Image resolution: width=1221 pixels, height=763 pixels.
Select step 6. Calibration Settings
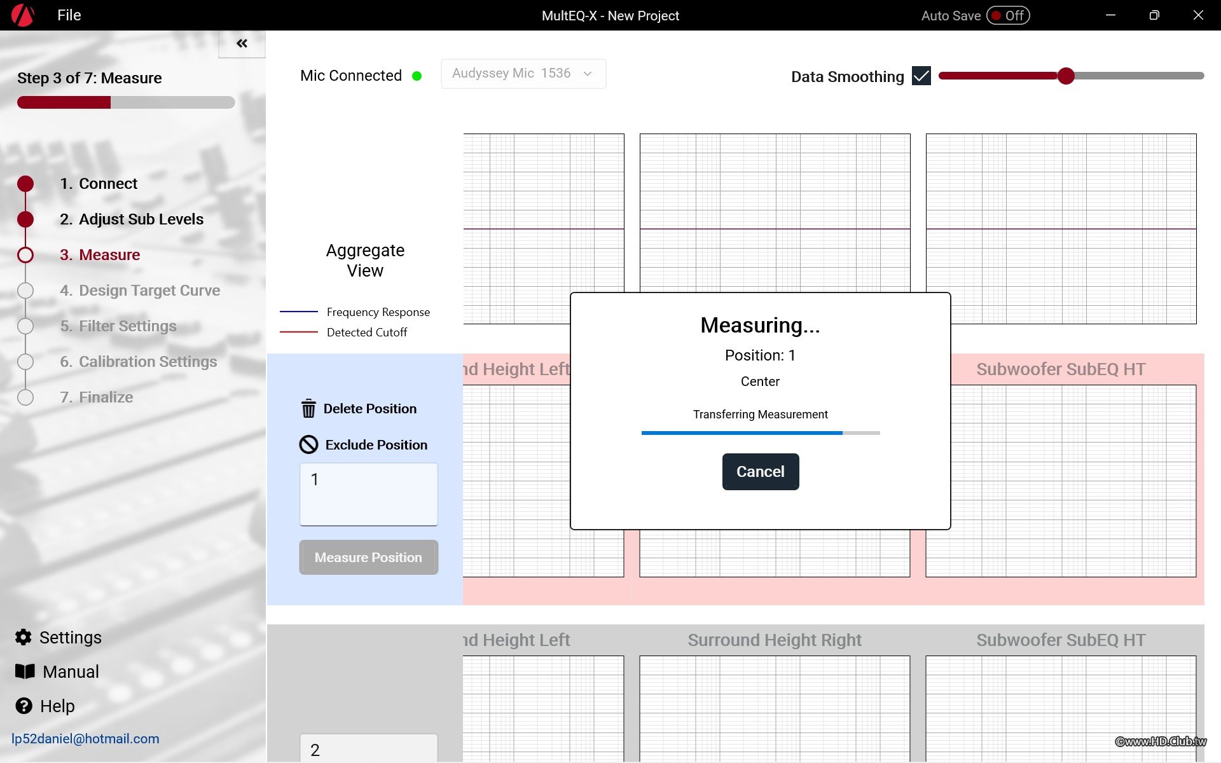139,362
